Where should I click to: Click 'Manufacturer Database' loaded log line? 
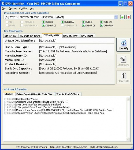point(59,110)
